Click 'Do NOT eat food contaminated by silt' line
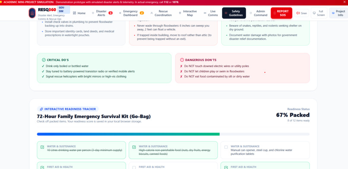The height and width of the screenshot is (169, 348). (x=217, y=77)
